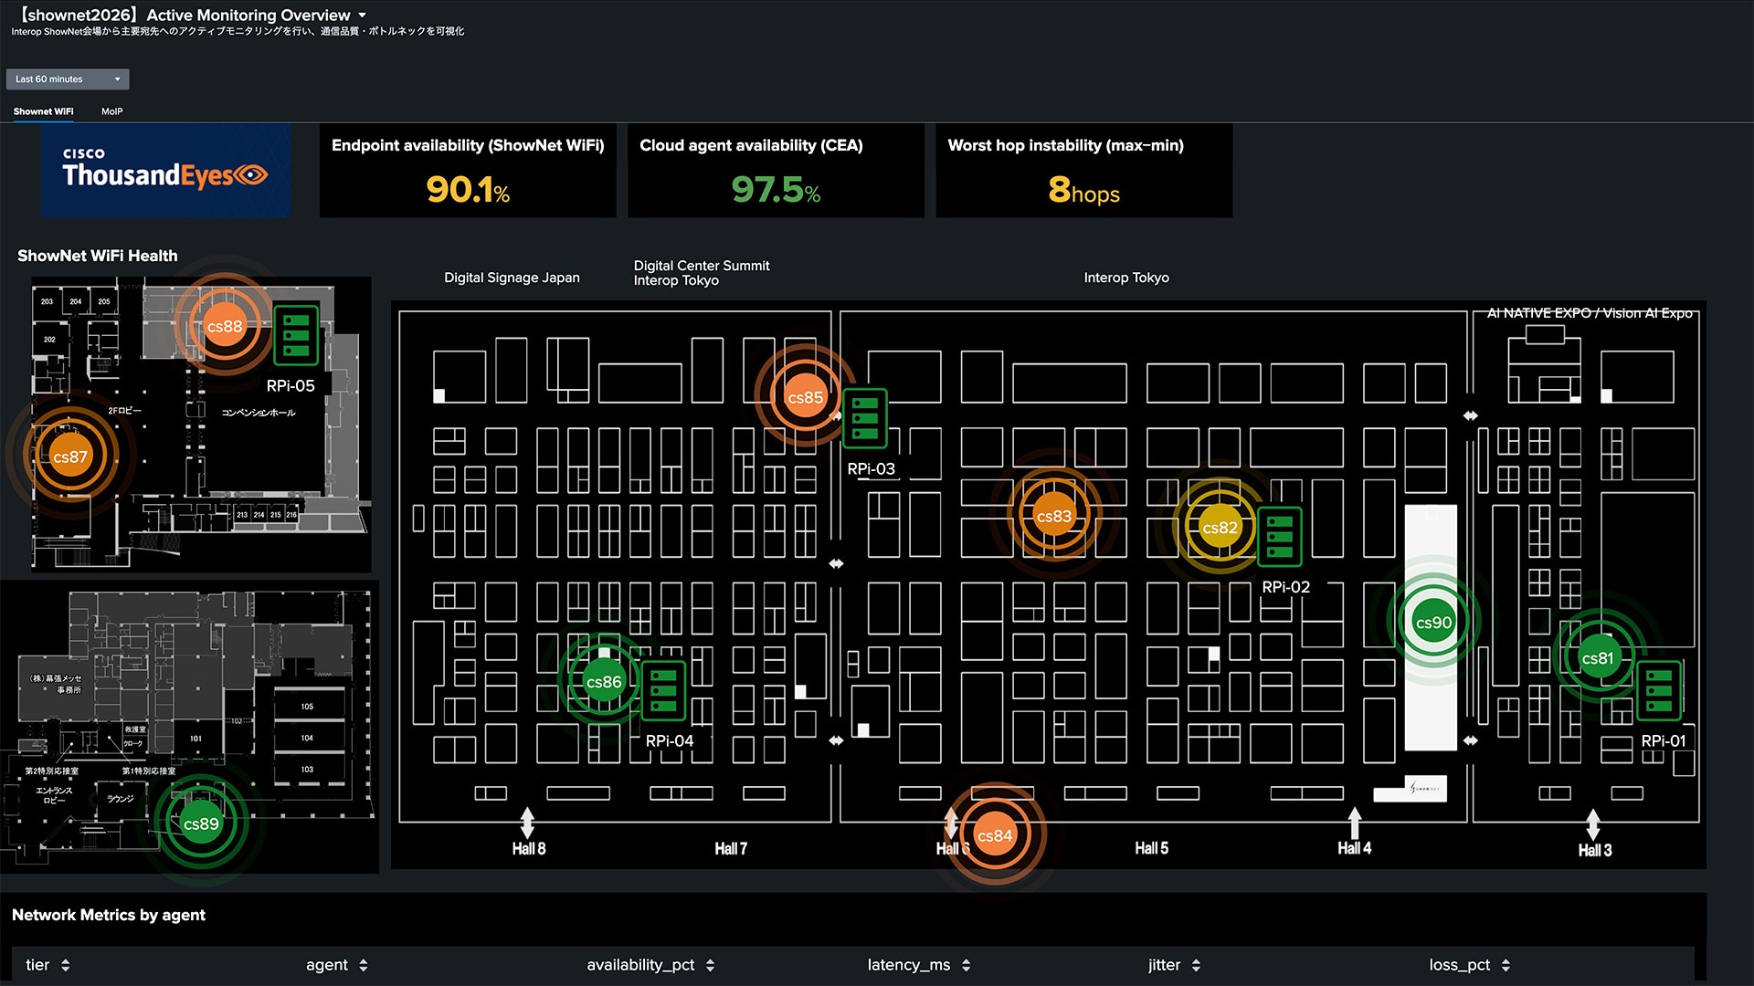Viewport: 1754px width, 986px height.
Task: Open the cs84 orange agent marker
Action: tap(995, 835)
